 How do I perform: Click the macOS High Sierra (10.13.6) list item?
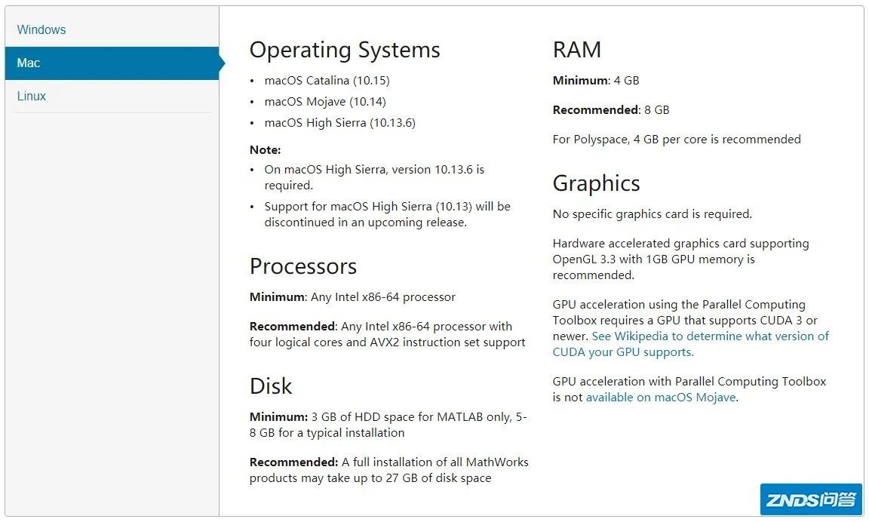pos(339,123)
